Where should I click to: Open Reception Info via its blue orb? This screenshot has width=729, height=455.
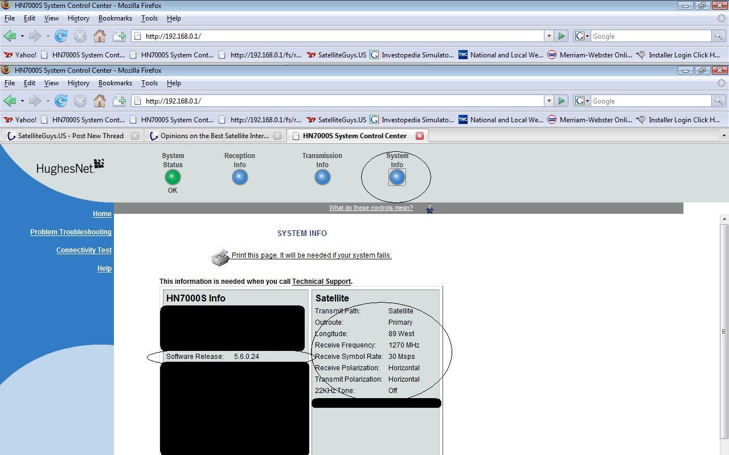click(x=240, y=177)
